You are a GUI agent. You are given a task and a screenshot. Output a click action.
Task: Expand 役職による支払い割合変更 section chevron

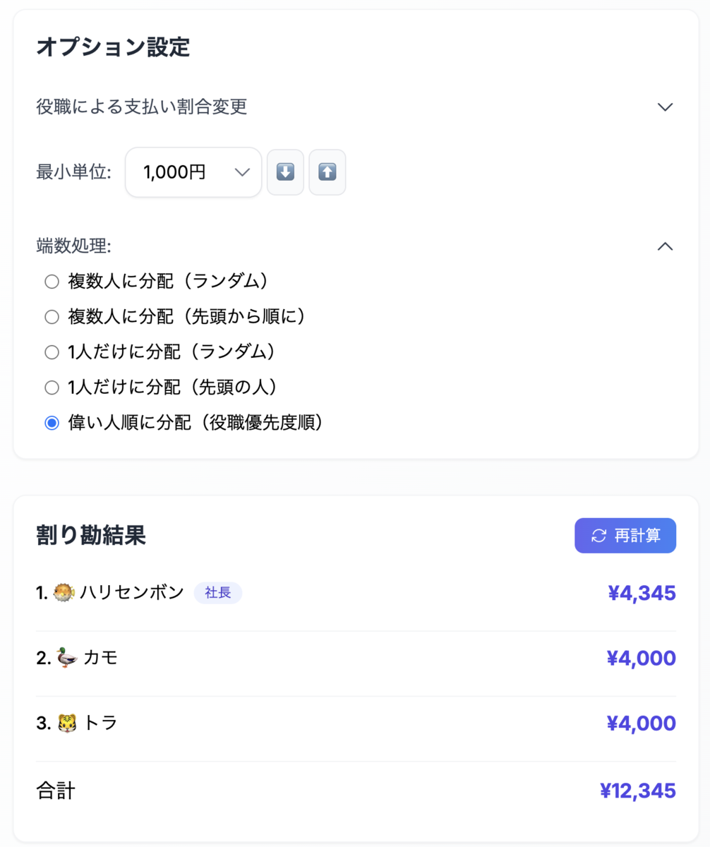(665, 107)
